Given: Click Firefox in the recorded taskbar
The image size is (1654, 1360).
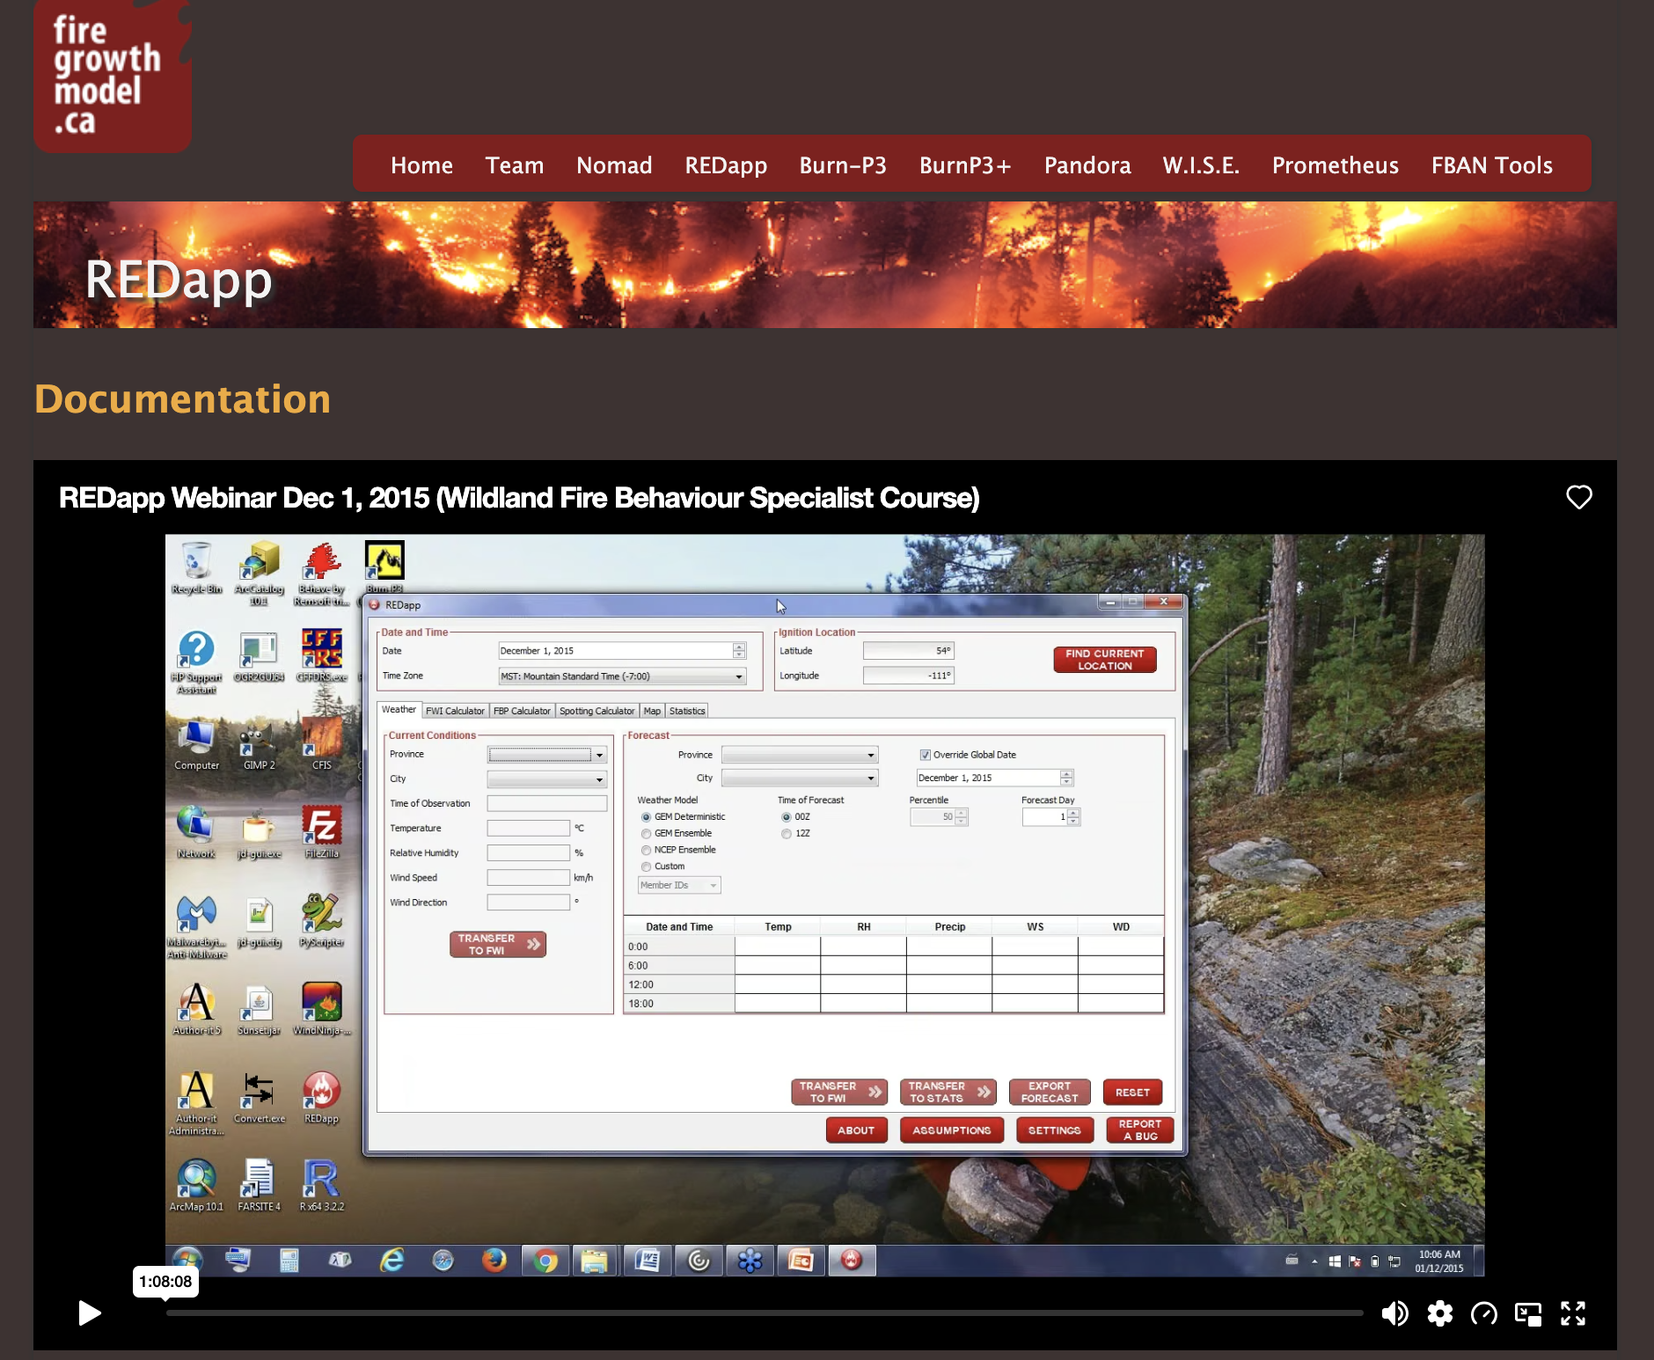Looking at the screenshot, I should click(x=494, y=1261).
